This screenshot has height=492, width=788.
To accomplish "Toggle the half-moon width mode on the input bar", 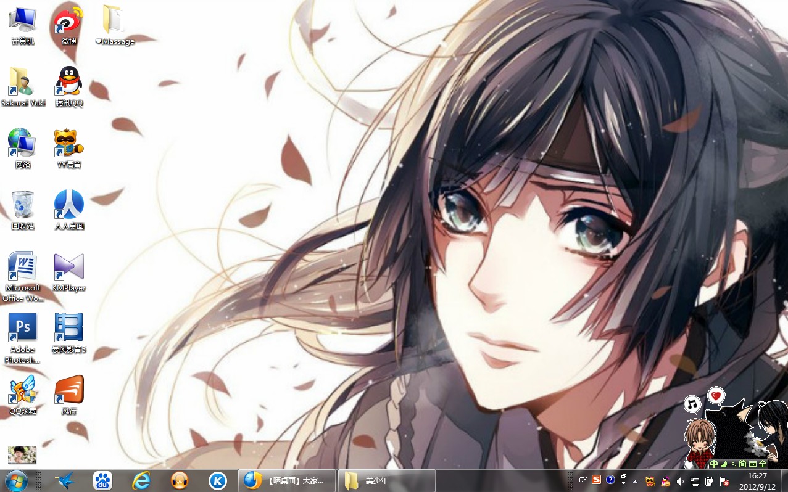I will [724, 464].
